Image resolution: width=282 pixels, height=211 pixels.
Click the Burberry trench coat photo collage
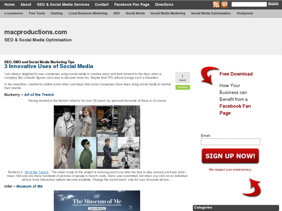click(97, 137)
